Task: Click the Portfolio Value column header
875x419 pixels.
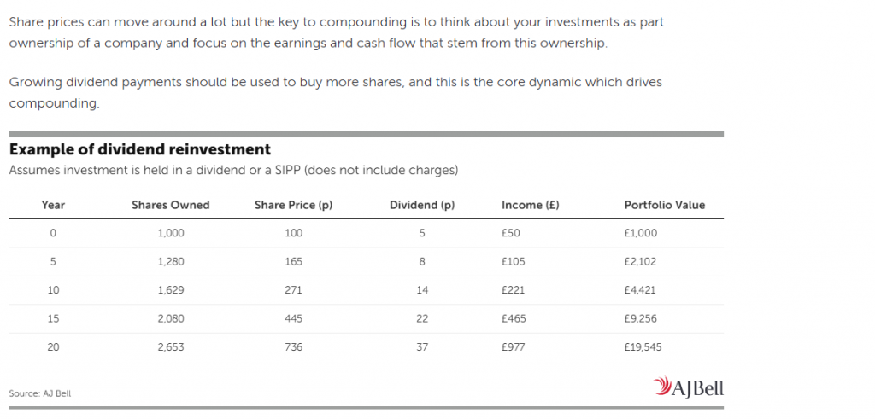Action: [665, 205]
